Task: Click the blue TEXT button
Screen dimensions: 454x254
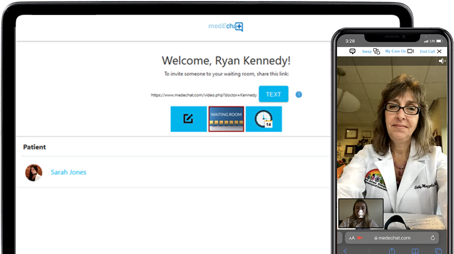Action: (x=273, y=94)
